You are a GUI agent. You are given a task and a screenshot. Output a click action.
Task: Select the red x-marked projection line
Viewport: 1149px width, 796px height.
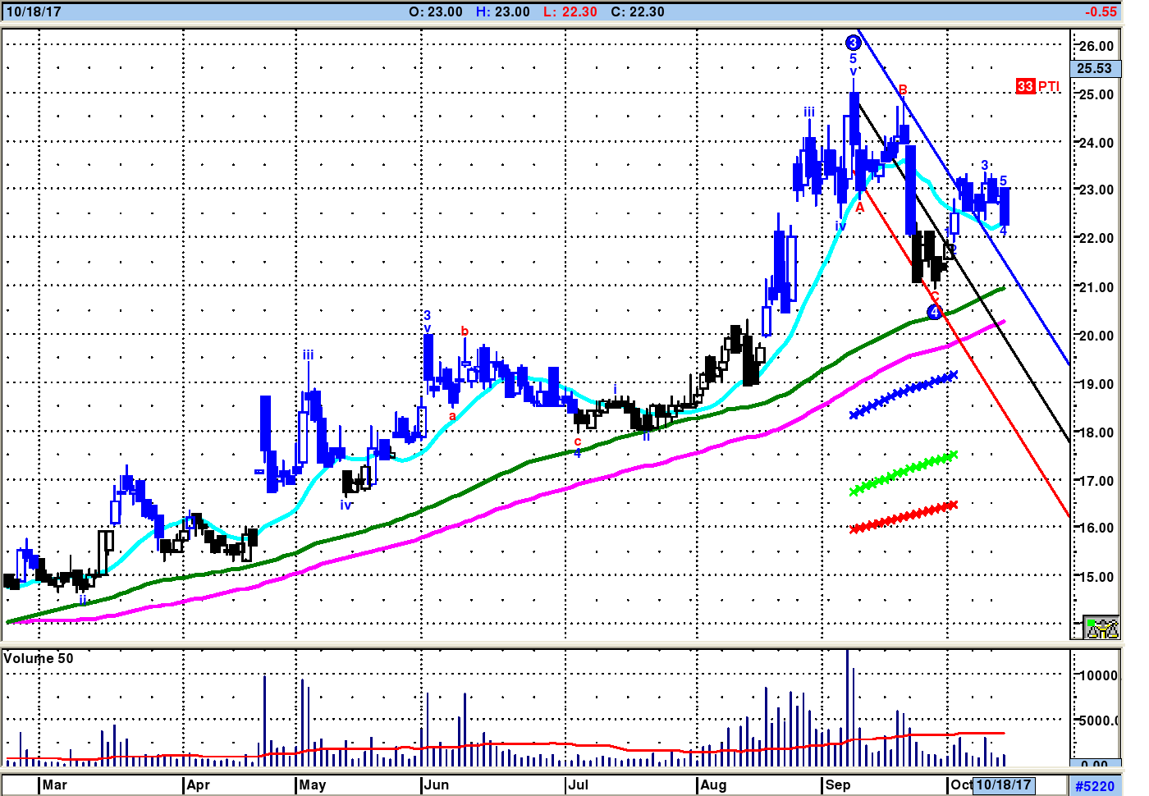click(x=904, y=517)
